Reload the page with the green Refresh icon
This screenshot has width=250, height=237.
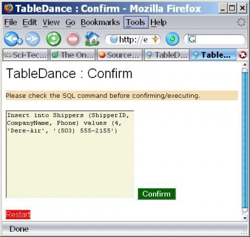click(54, 39)
